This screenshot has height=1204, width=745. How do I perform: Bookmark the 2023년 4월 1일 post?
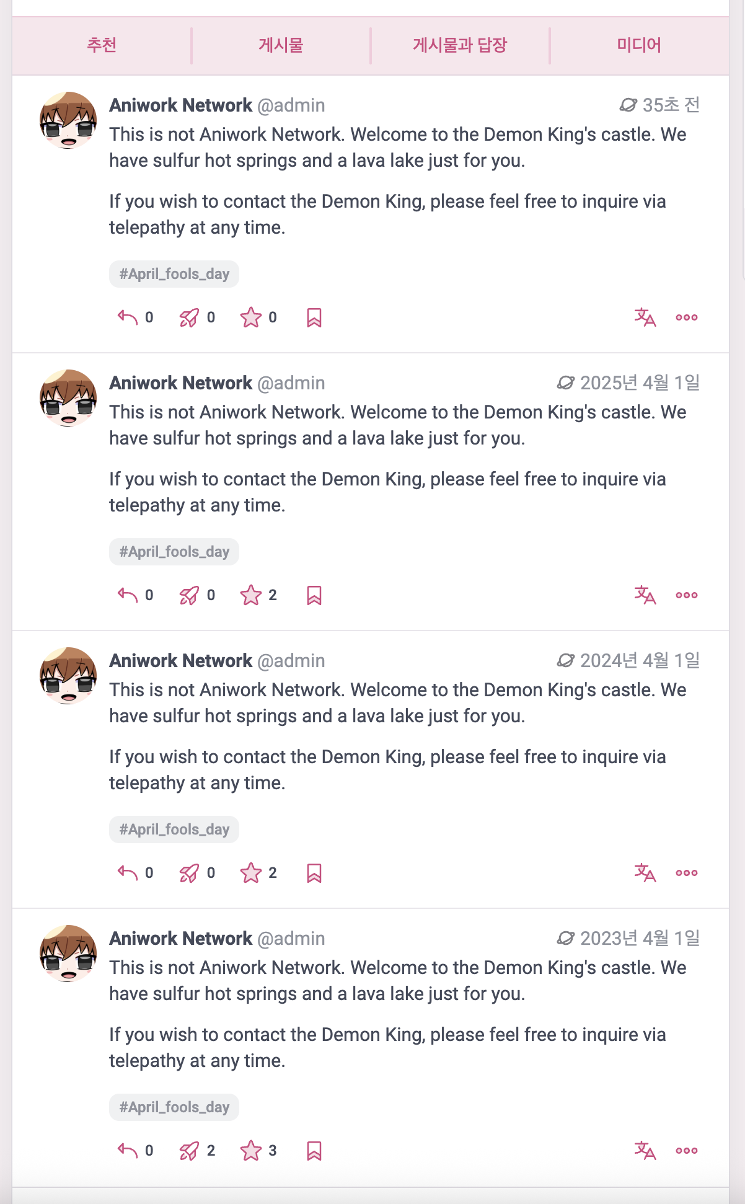(314, 1151)
